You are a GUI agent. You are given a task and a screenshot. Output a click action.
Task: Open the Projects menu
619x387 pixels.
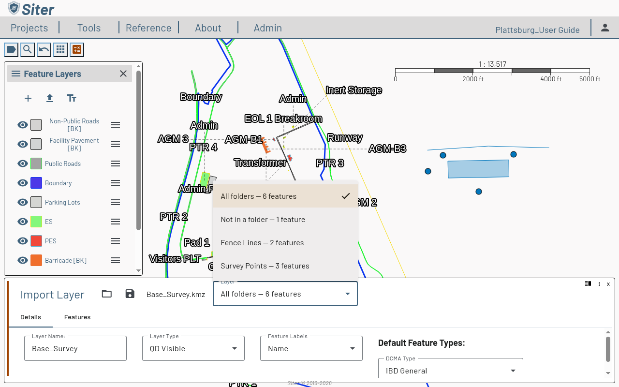pos(29,28)
